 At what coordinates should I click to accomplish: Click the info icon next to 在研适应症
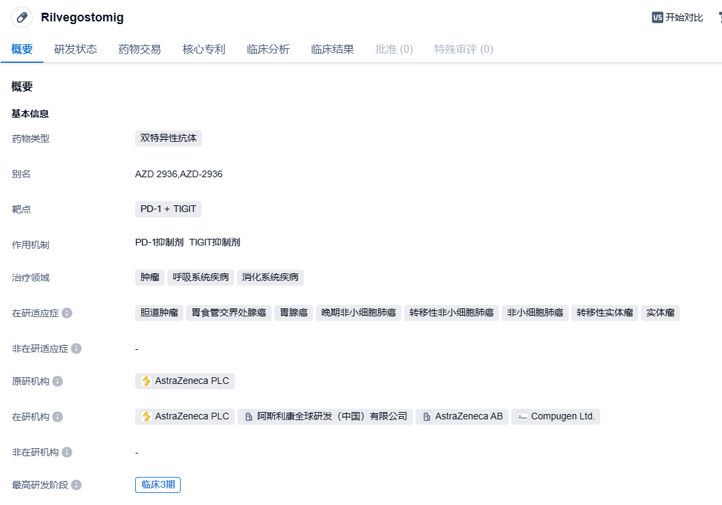(x=67, y=313)
